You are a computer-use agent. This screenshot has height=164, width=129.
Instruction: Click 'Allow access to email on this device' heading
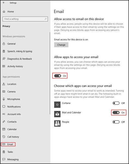[79, 19]
